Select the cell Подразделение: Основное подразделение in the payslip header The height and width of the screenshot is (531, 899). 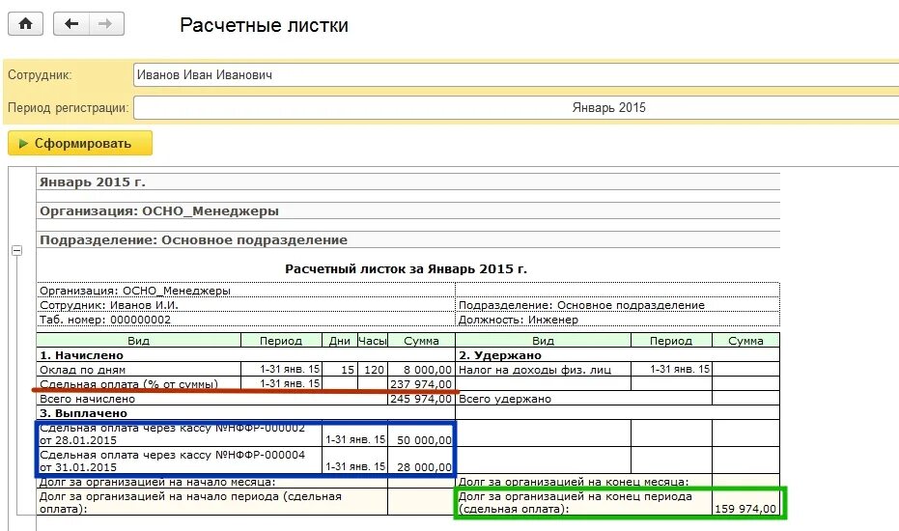(x=617, y=305)
